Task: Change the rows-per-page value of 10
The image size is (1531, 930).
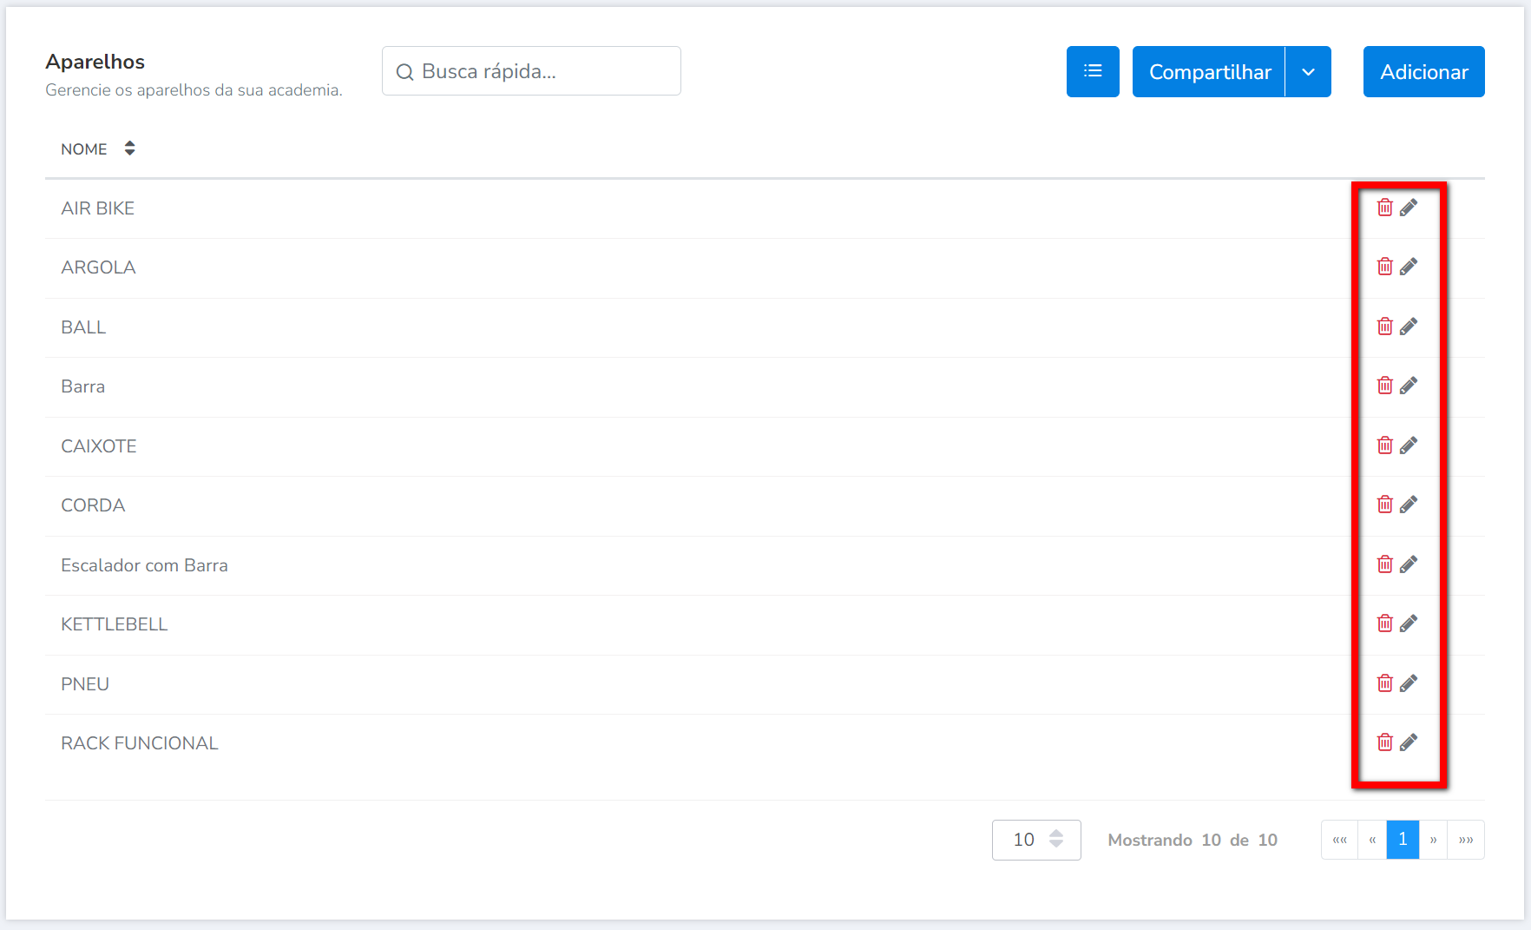Action: tap(1035, 840)
